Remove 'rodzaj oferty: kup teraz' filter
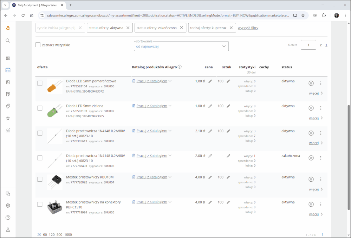351x238 pixels. (x=231, y=28)
